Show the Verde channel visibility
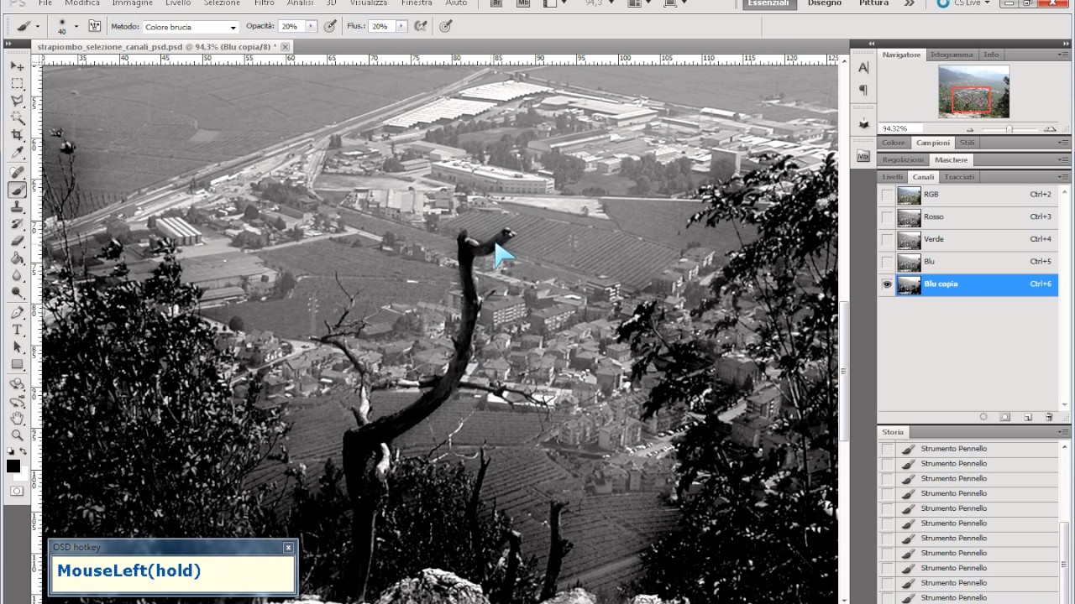 887,240
